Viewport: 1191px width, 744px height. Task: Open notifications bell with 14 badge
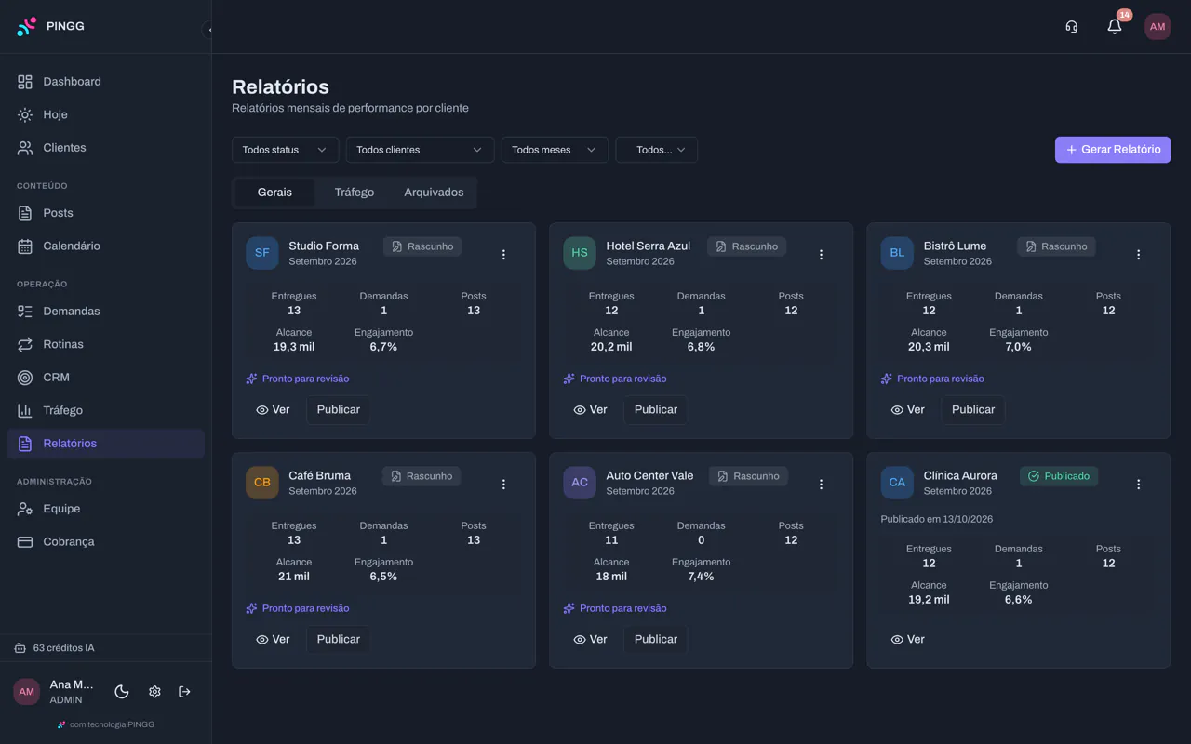pos(1115,26)
